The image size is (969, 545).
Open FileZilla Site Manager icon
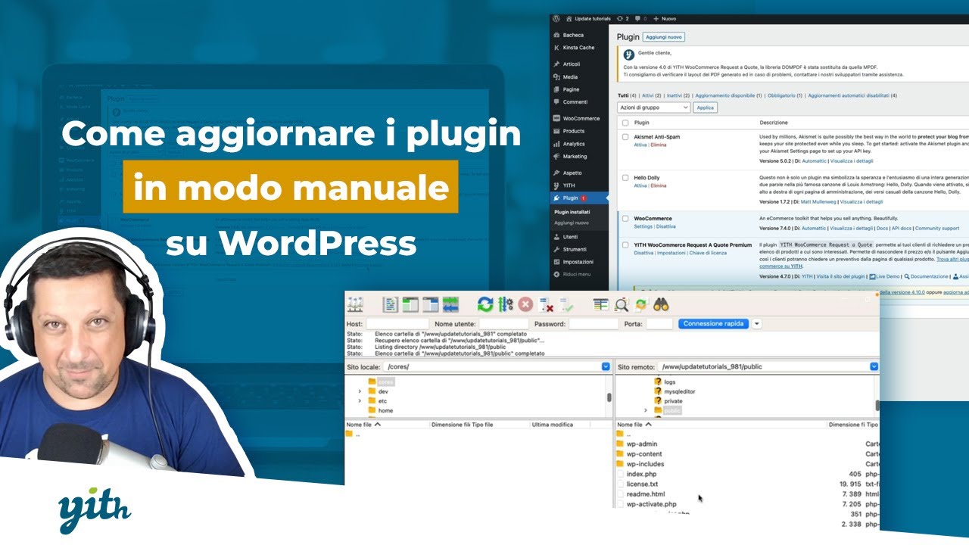point(354,304)
